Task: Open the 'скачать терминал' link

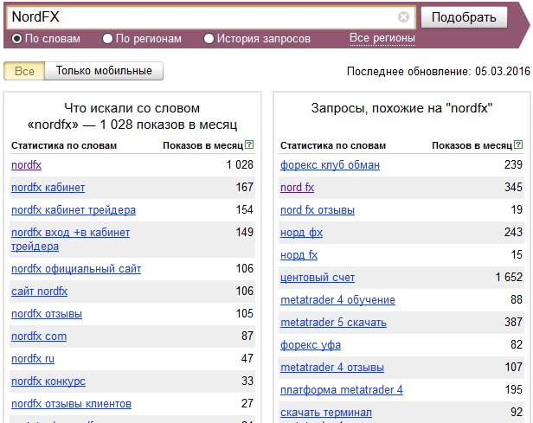Action: pyautogui.click(x=326, y=413)
